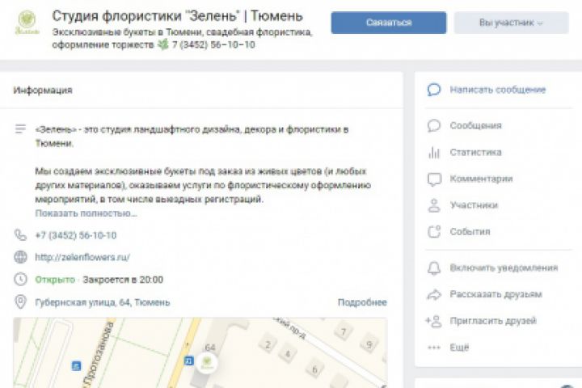Select Пригласить друзей

493,321
